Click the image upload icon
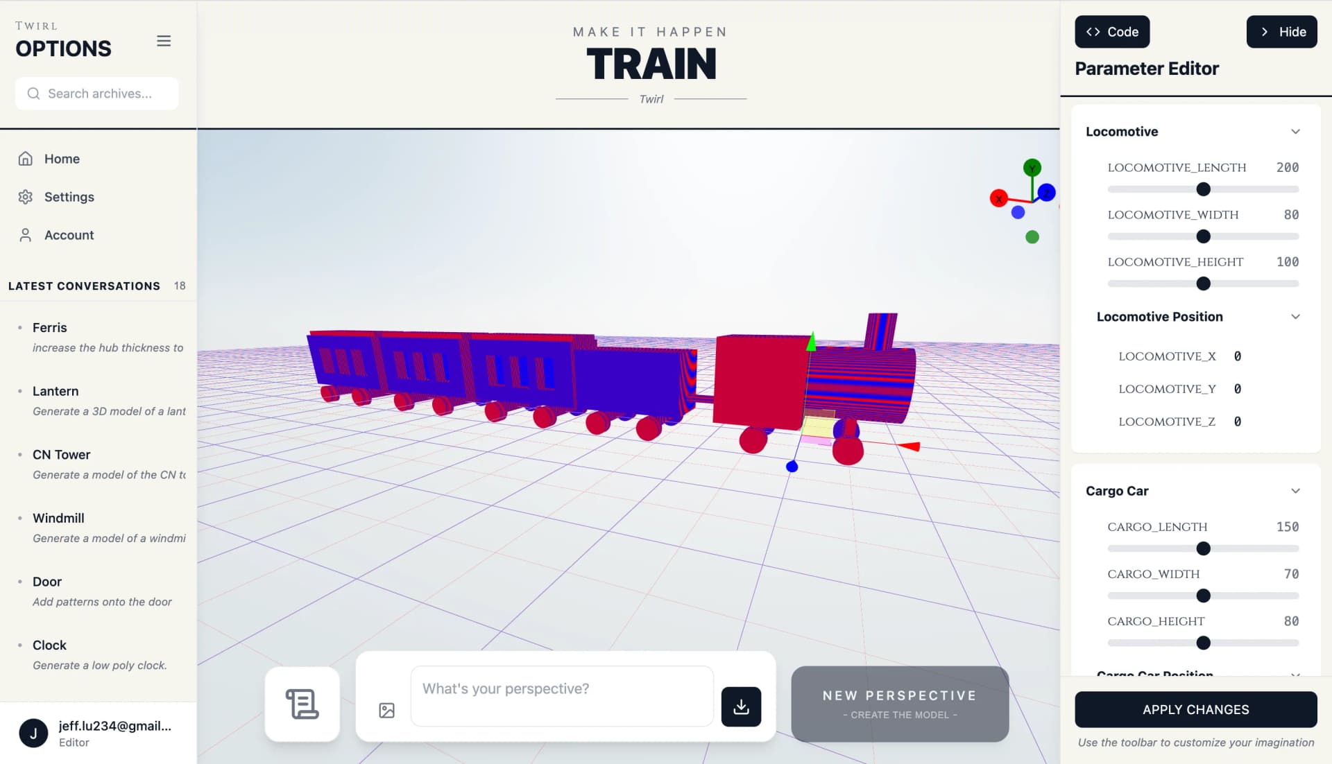1332x764 pixels. [386, 710]
